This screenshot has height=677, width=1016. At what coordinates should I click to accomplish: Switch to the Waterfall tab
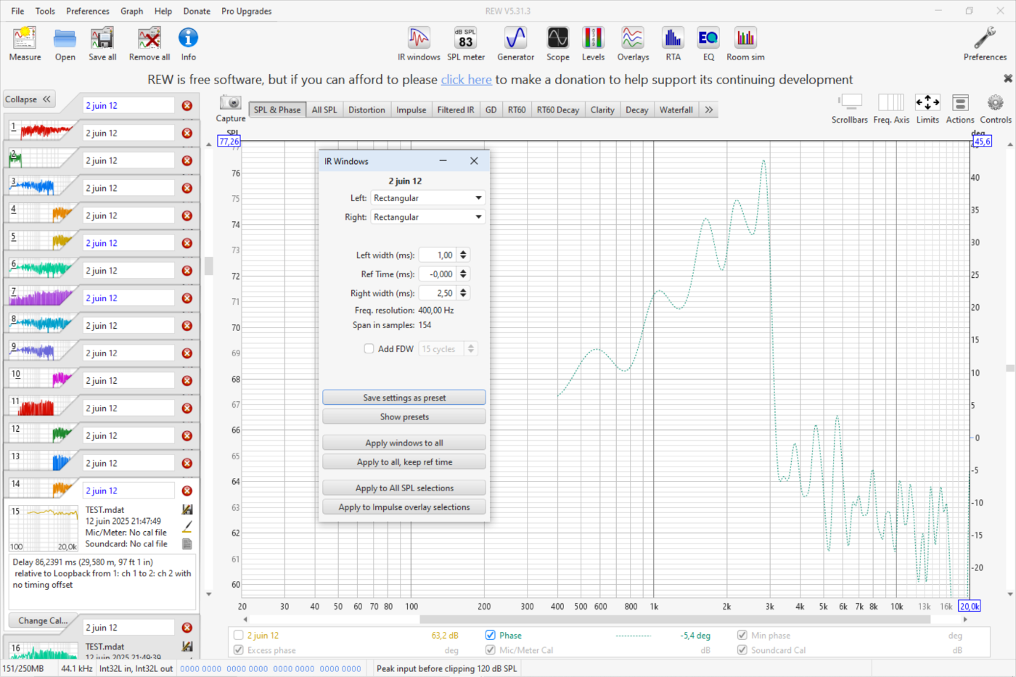(x=676, y=110)
